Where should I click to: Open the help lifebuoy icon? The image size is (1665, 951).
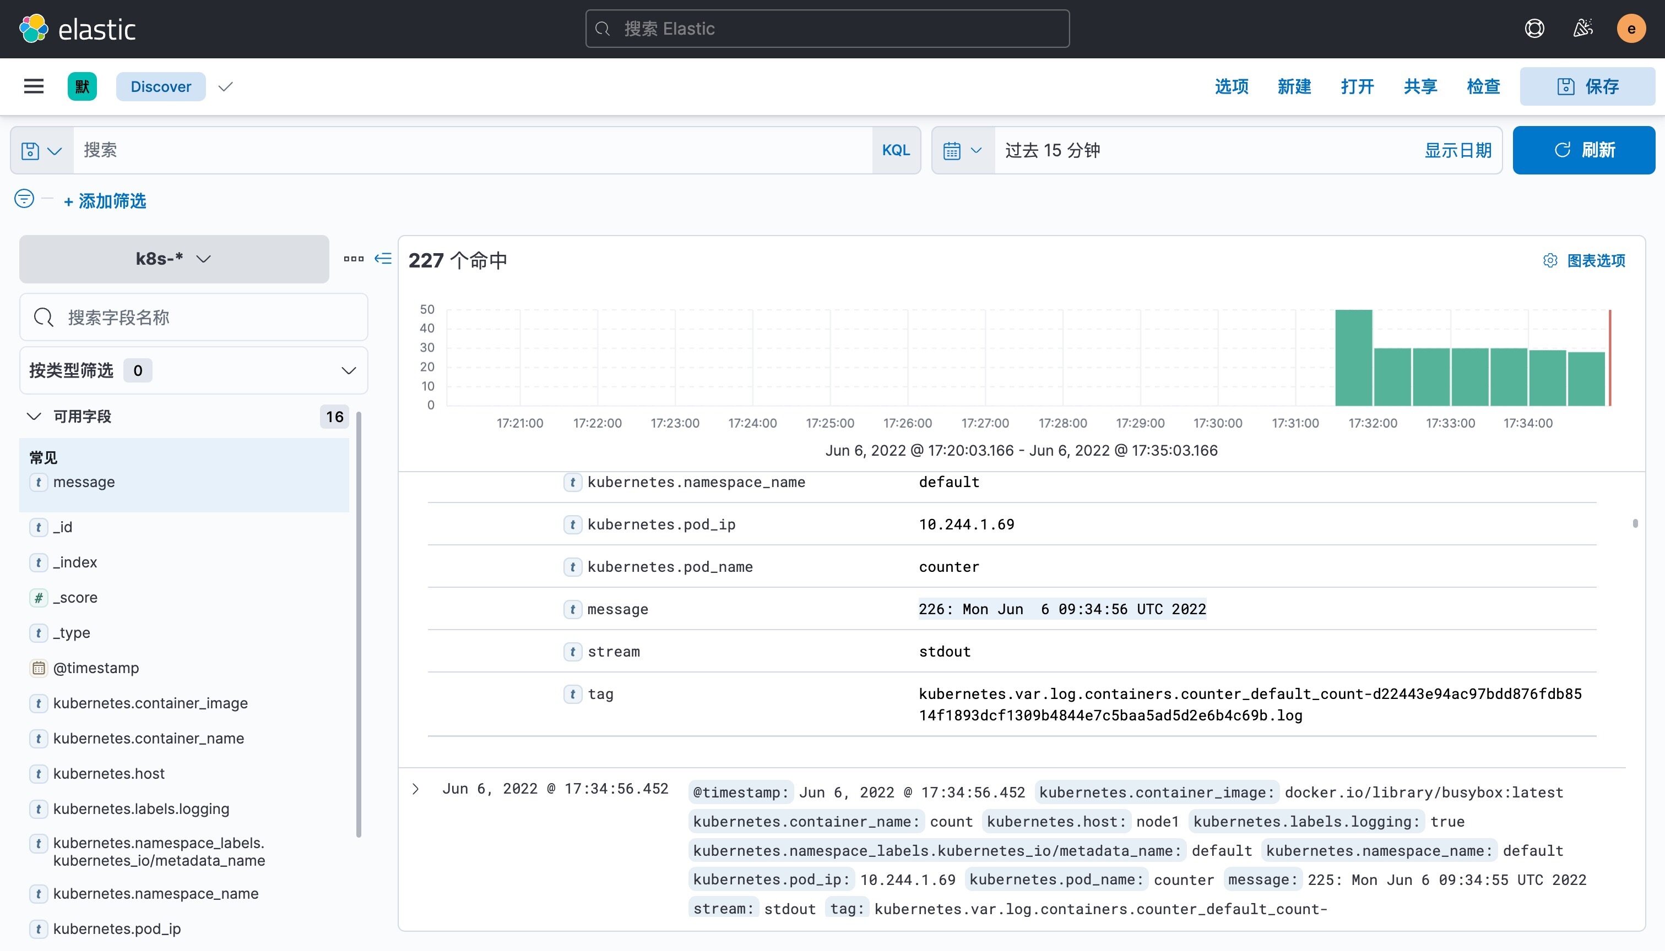1534,29
